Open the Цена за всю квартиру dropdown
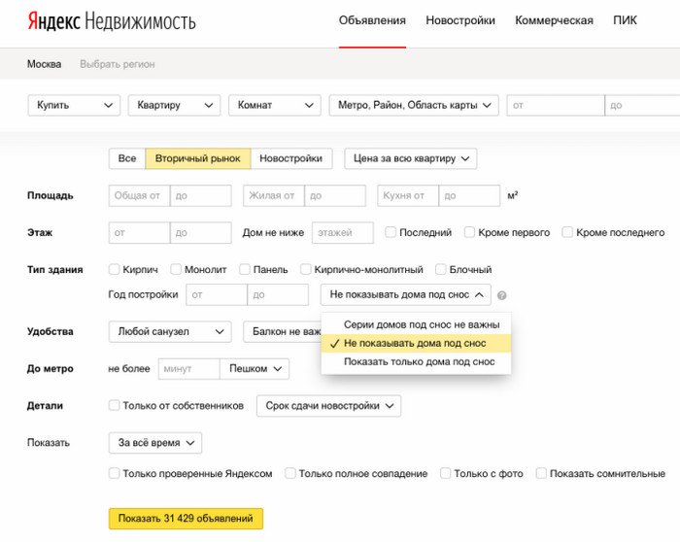This screenshot has width=680, height=542. pyautogui.click(x=411, y=158)
